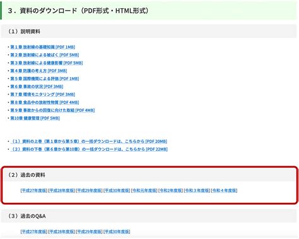Open 第9章 事故からの回復に向けた取組 PDF
Screen dimensions: 299x239
click(52, 110)
